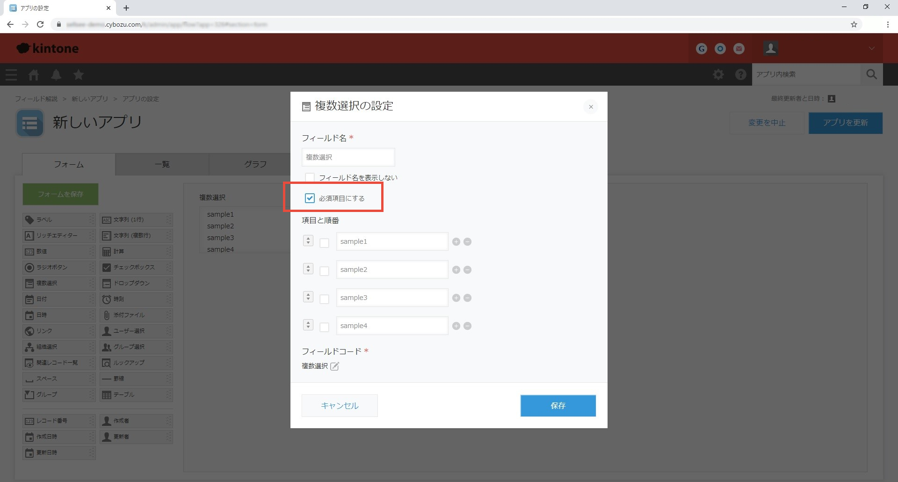This screenshot has width=898, height=482.
Task: Expand the user account dropdown arrow
Action: 871,48
